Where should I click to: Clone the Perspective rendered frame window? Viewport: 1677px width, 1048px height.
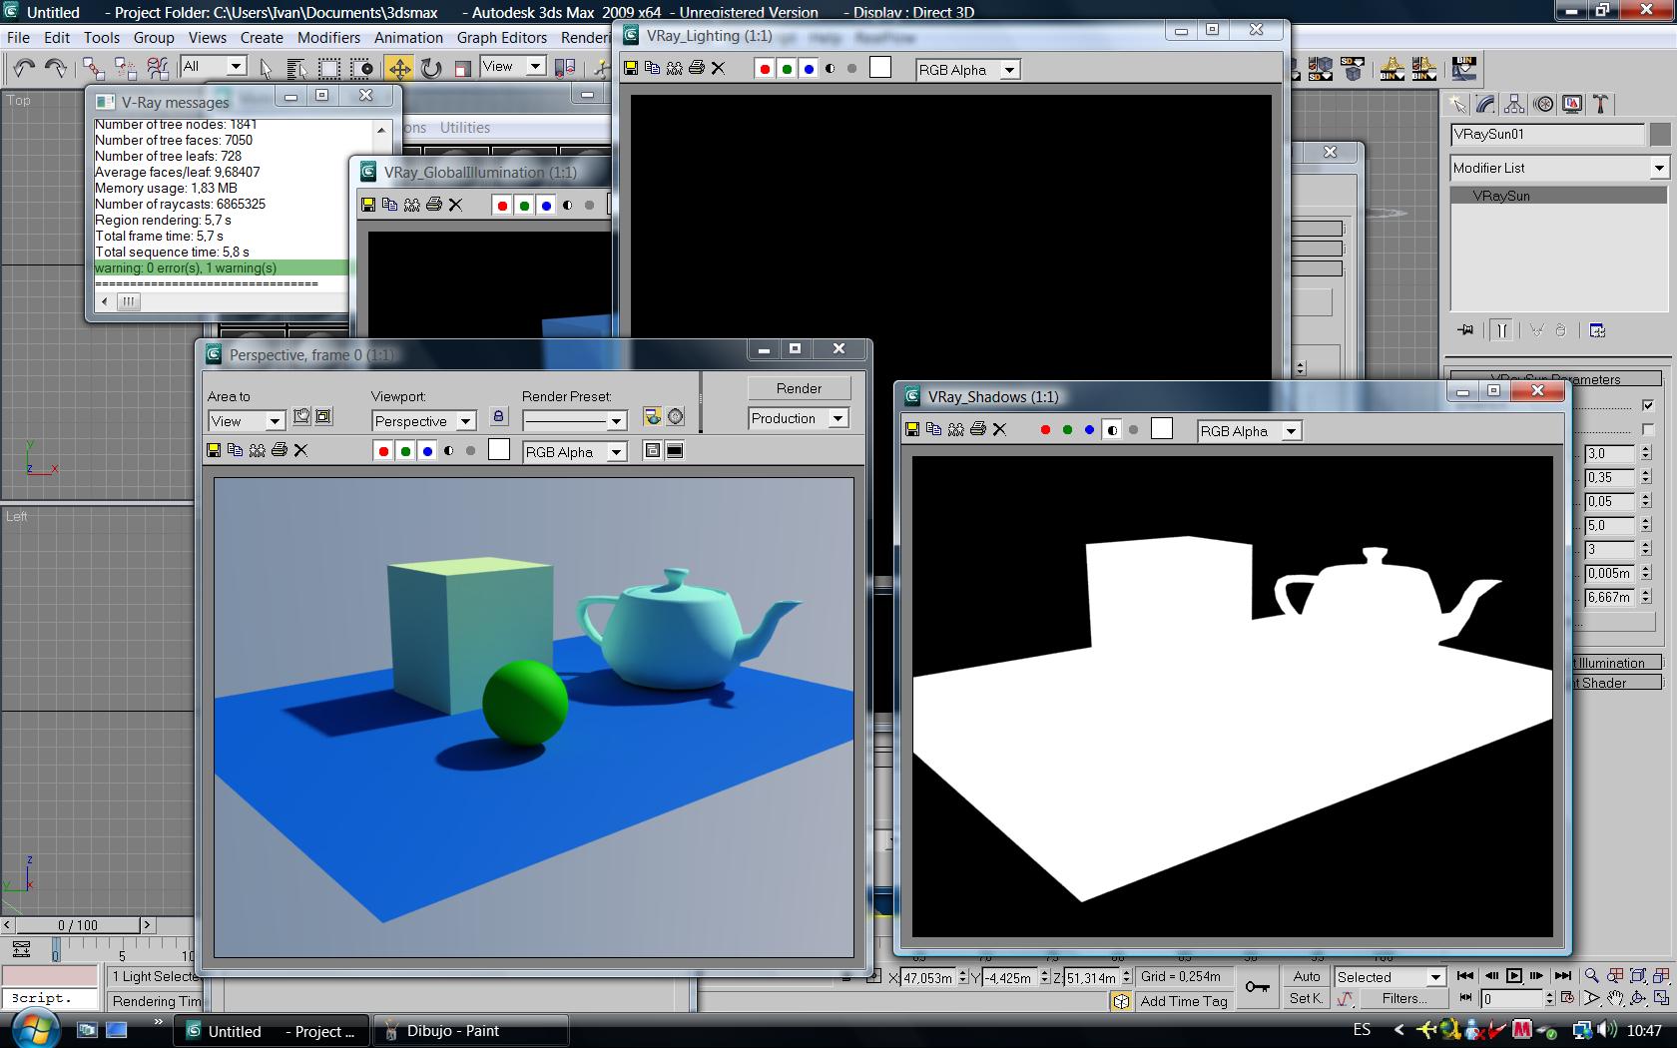click(x=258, y=450)
